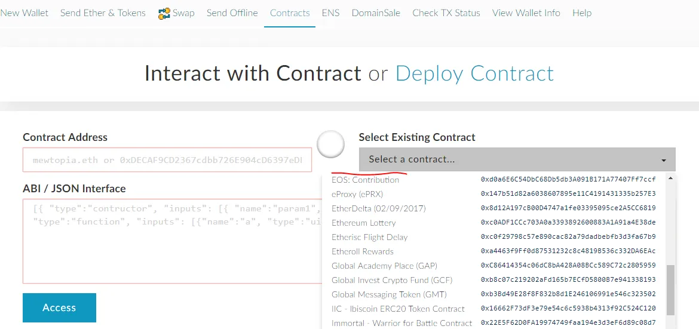This screenshot has height=329, width=699.
Task: Choose eProxy (ePRX) contract
Action: pyautogui.click(x=357, y=194)
